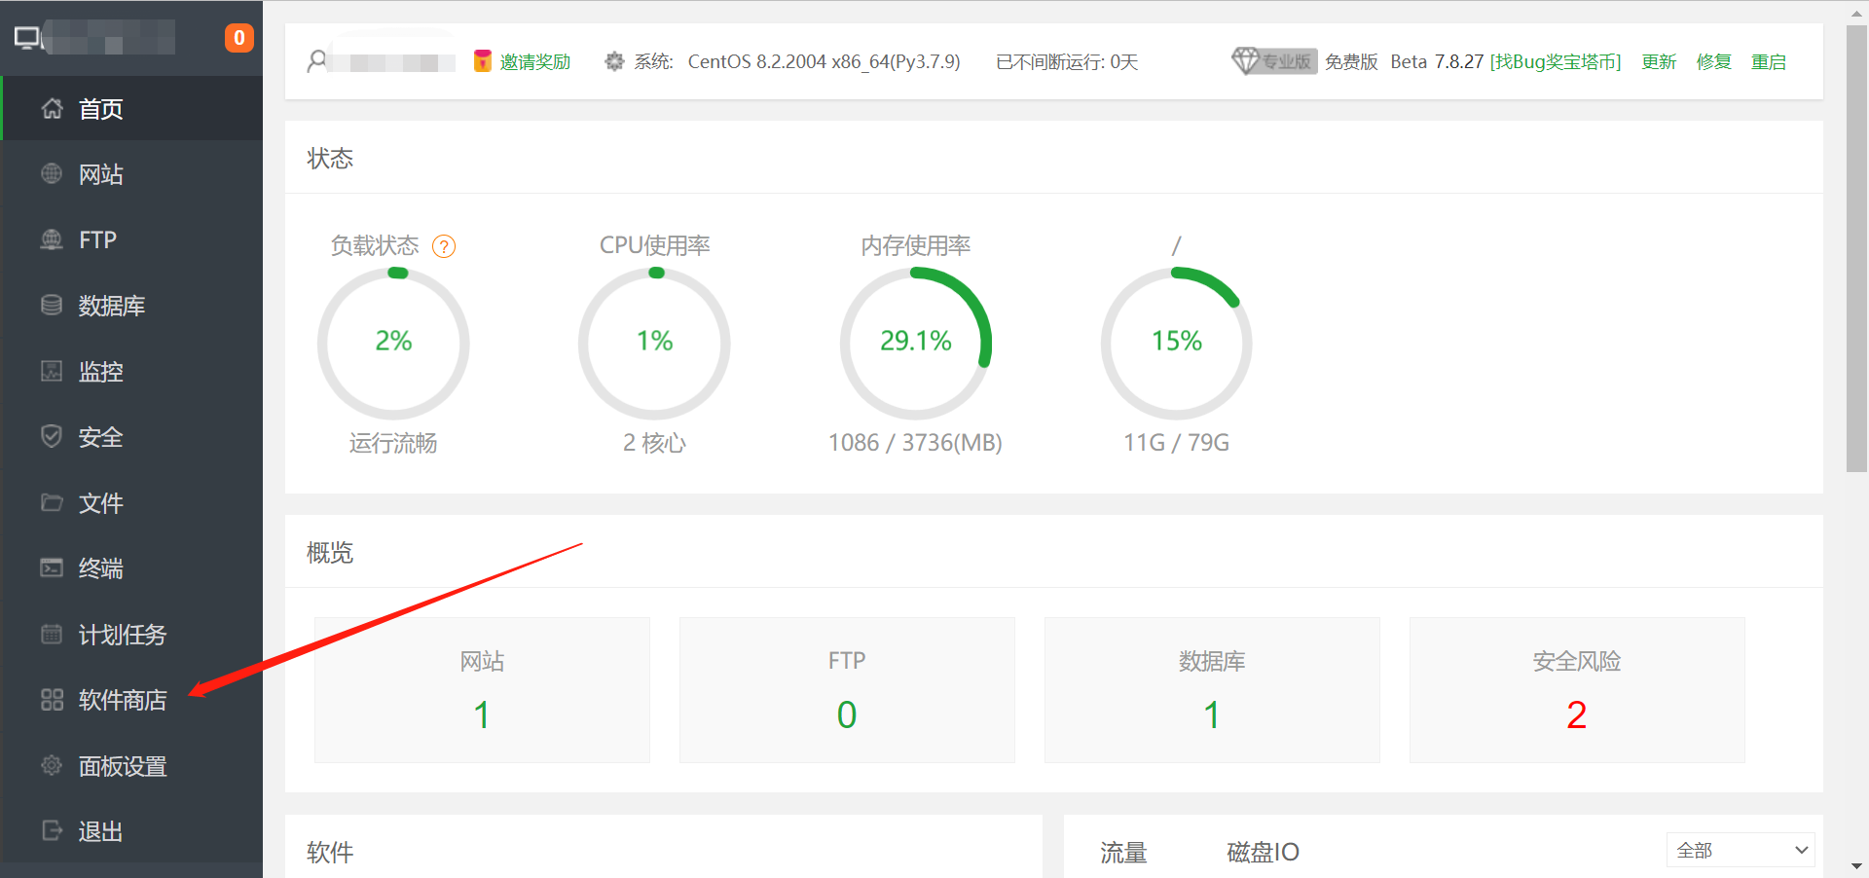Open the FTP overview card showing 0
This screenshot has width=1869, height=878.
point(847,690)
